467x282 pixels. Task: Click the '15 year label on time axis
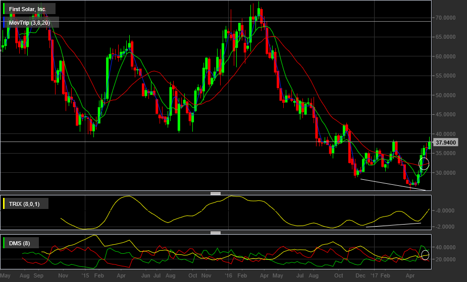tap(85, 276)
